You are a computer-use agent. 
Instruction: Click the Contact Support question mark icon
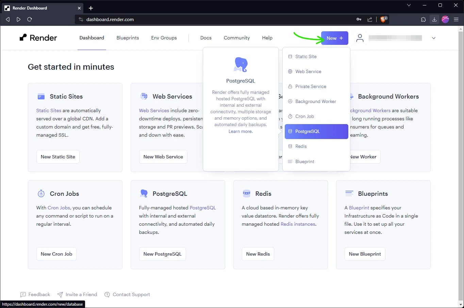point(107,294)
